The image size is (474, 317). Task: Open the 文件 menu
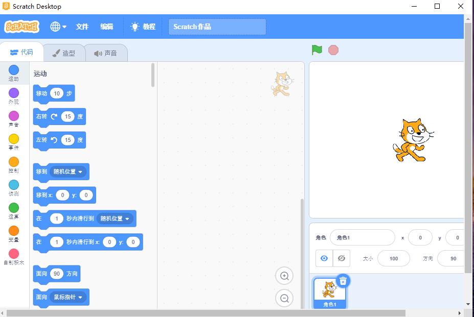(82, 27)
